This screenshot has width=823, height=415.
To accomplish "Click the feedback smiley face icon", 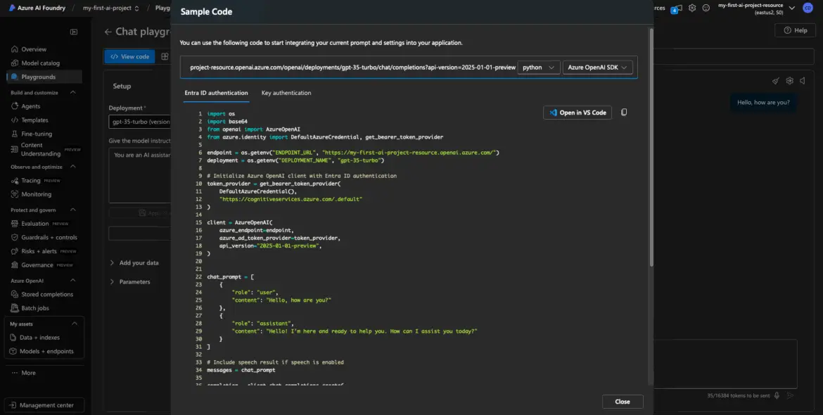I will pos(706,8).
